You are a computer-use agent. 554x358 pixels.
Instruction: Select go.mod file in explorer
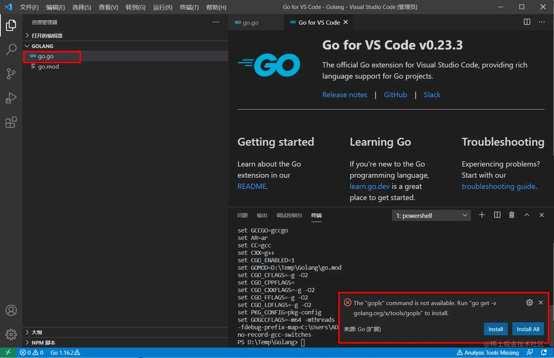point(125,67)
